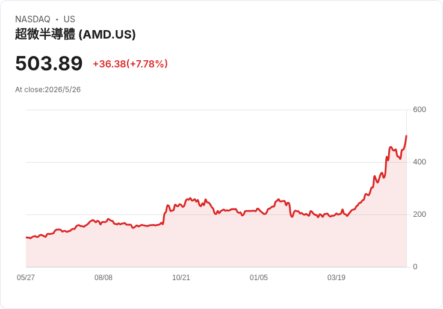Click the 0 y-axis label
Viewport: 443px width, 309px height.
[415, 267]
